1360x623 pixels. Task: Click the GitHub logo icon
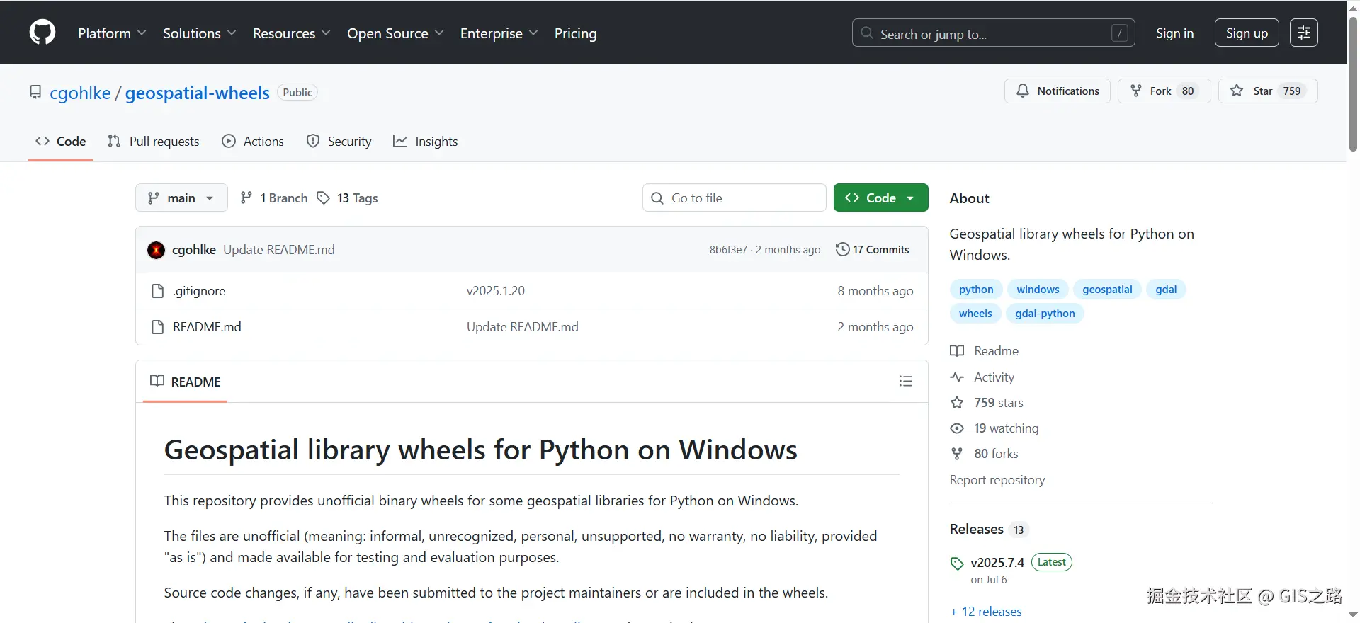42,33
